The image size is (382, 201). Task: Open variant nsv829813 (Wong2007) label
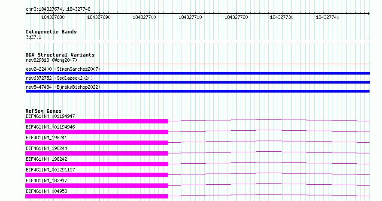(x=52, y=60)
